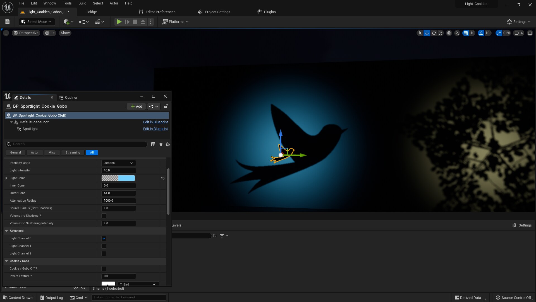This screenshot has height=302, width=536.
Task: Collapse the Cookie / Gobo section
Action: pos(6,261)
